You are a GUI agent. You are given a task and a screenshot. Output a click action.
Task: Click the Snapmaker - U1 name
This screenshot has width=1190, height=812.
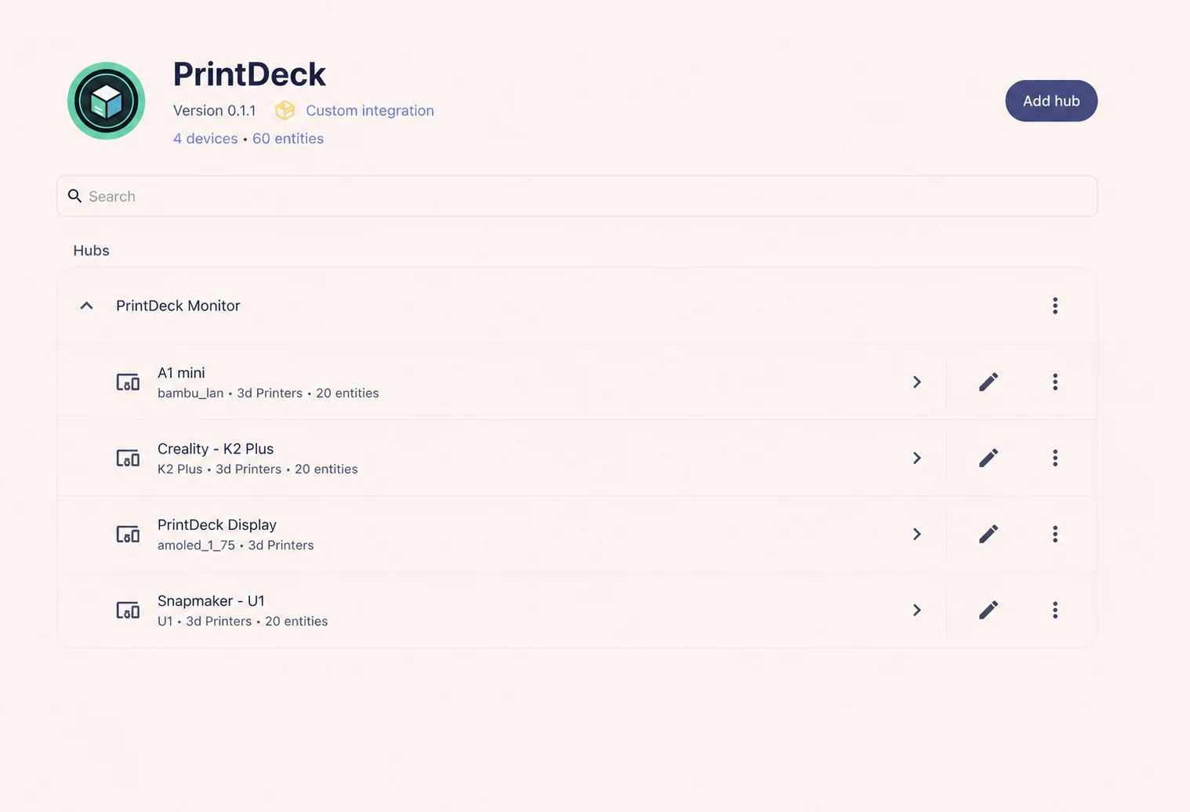211,601
